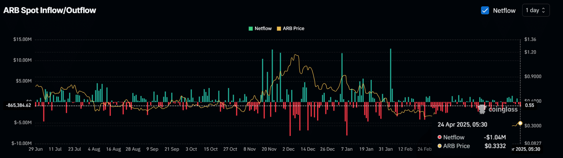
Task: Click the up-down chevron in interval selector
Action: coord(543,11)
